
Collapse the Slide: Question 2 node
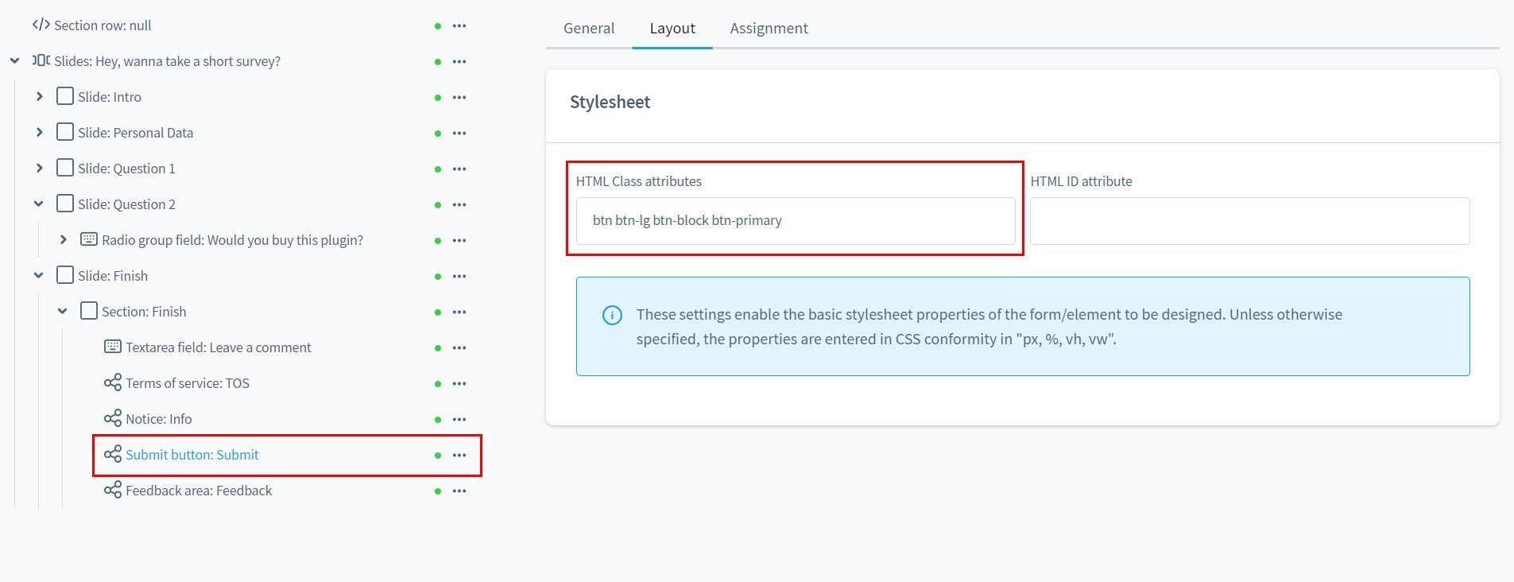point(38,204)
